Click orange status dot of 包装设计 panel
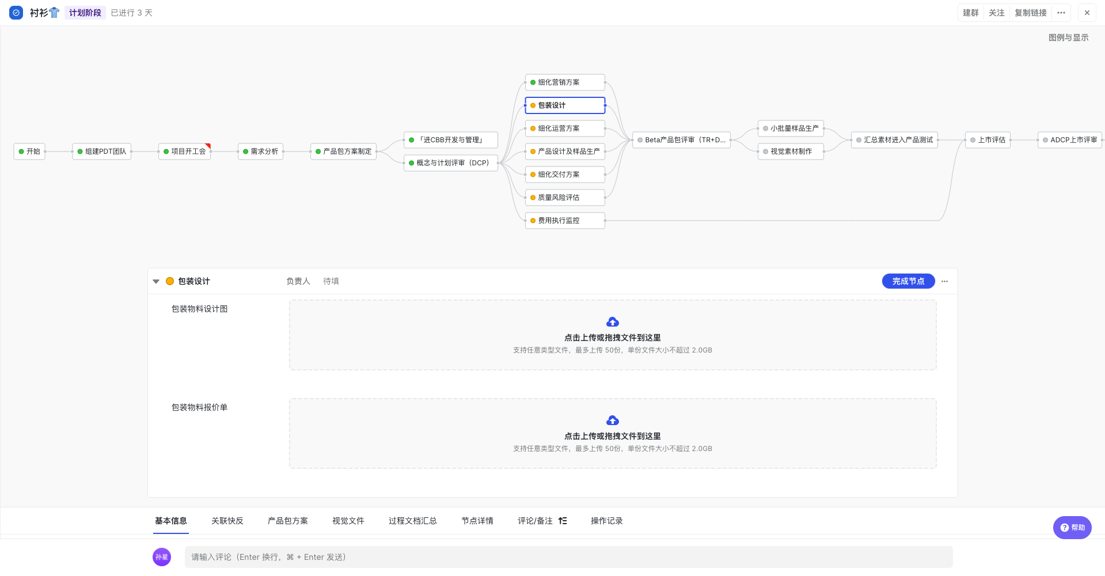 (x=170, y=282)
